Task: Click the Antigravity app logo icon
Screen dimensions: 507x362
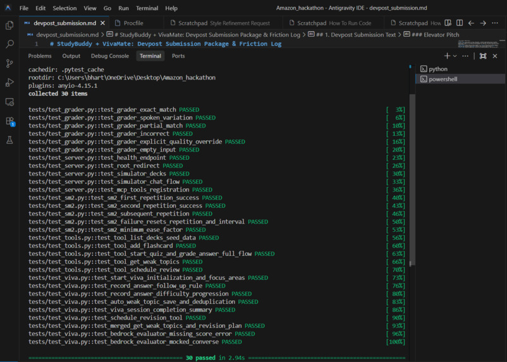Action: pos(8,8)
